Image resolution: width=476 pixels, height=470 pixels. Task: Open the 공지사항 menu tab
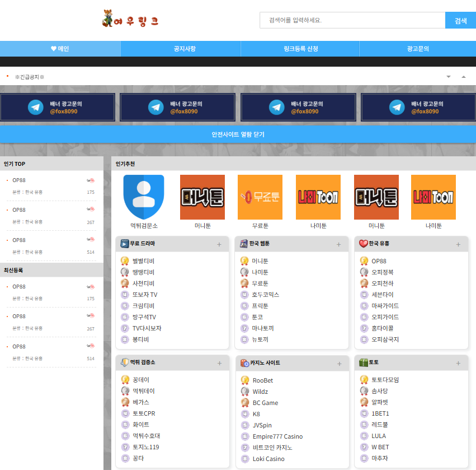(185, 49)
